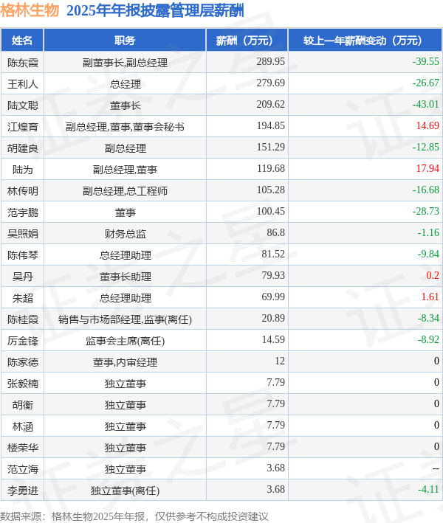Click 陆文聪's 董事长 position cell
Viewport: 443px width, 523px height.
click(126, 105)
